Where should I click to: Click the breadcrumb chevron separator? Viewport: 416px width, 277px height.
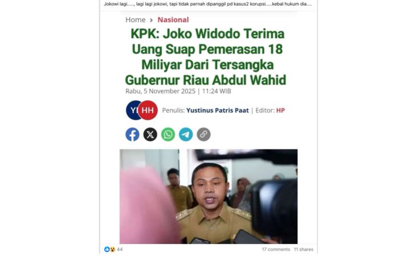click(151, 20)
